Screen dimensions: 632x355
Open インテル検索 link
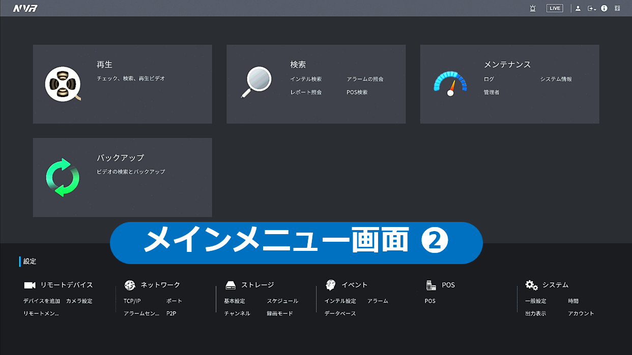[306, 79]
